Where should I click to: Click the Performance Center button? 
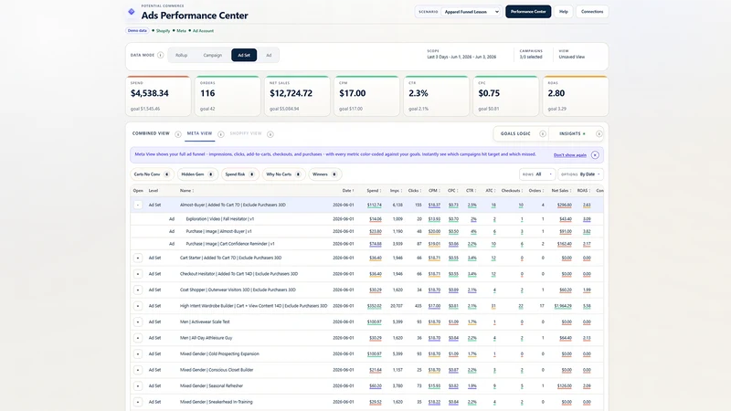pos(528,12)
